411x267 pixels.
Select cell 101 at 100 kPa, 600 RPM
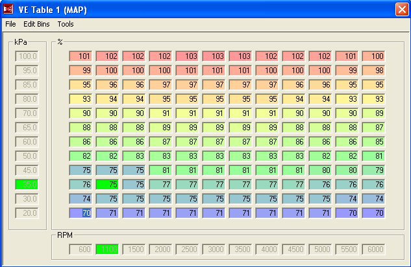[80, 56]
